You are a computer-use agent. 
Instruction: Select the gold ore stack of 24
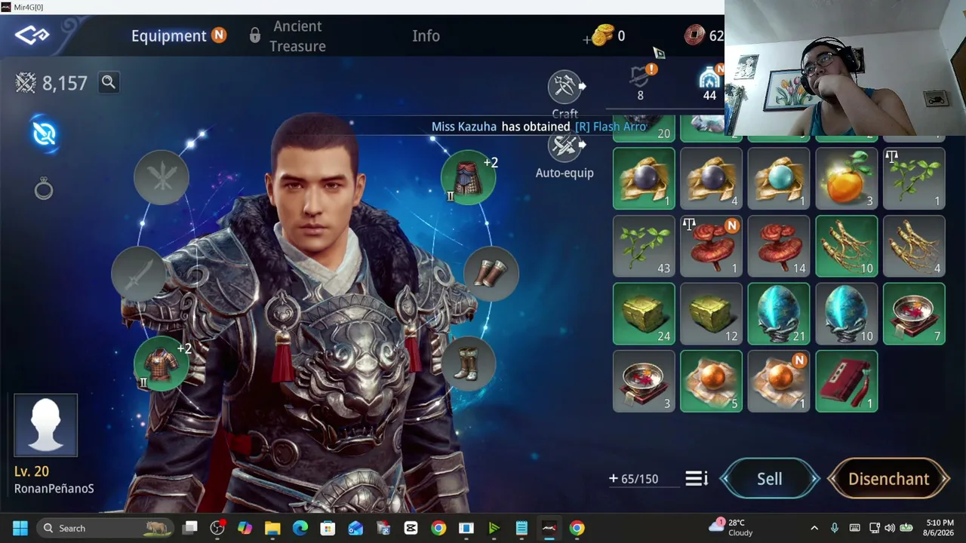(644, 314)
